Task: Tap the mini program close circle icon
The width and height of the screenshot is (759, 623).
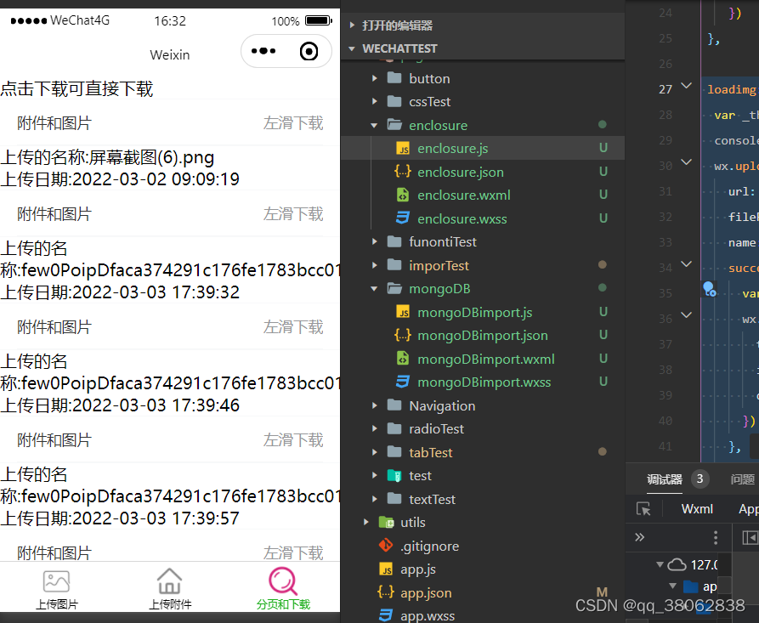Action: (309, 51)
